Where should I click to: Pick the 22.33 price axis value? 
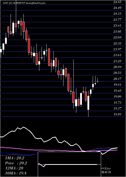tap(117, 43)
